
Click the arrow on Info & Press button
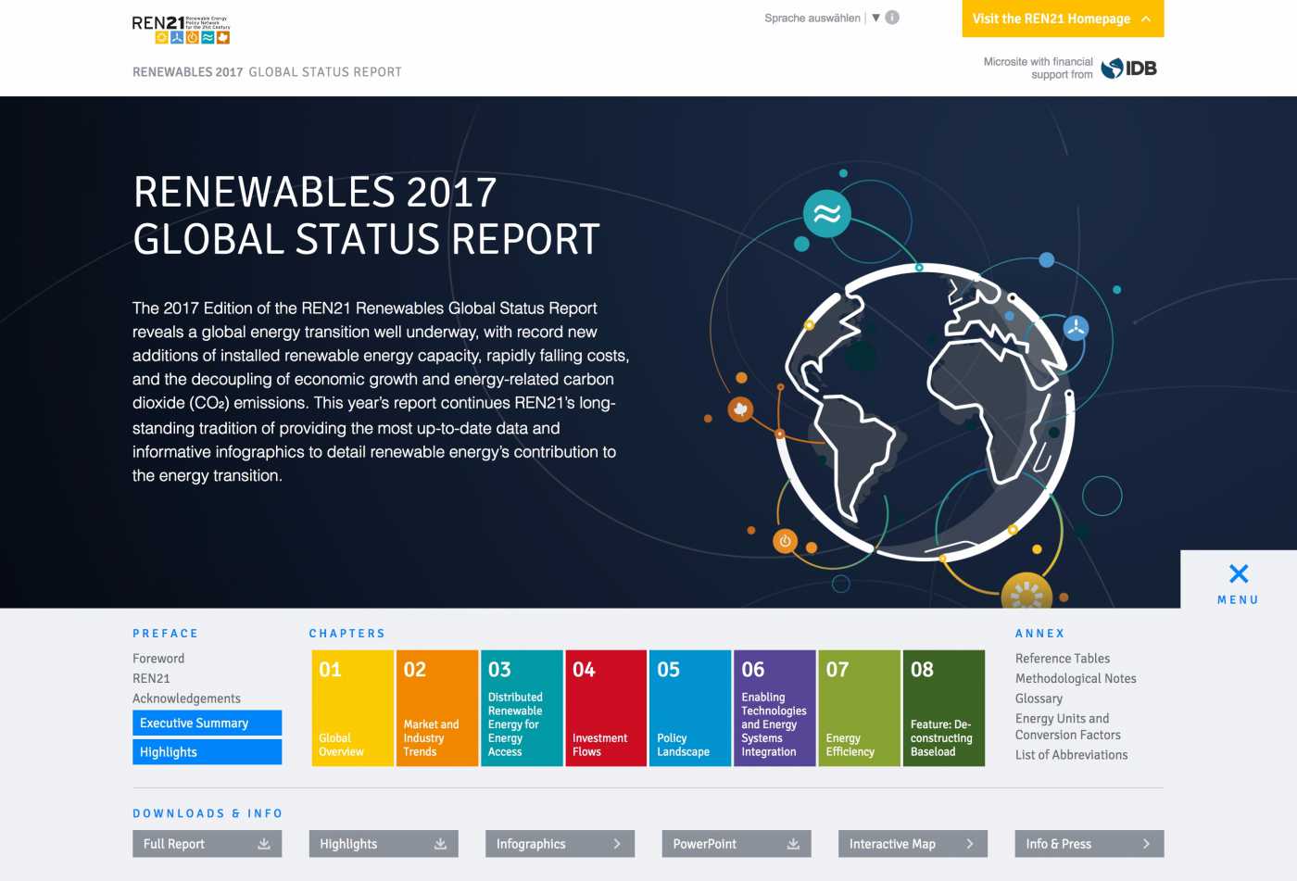[x=1146, y=844]
